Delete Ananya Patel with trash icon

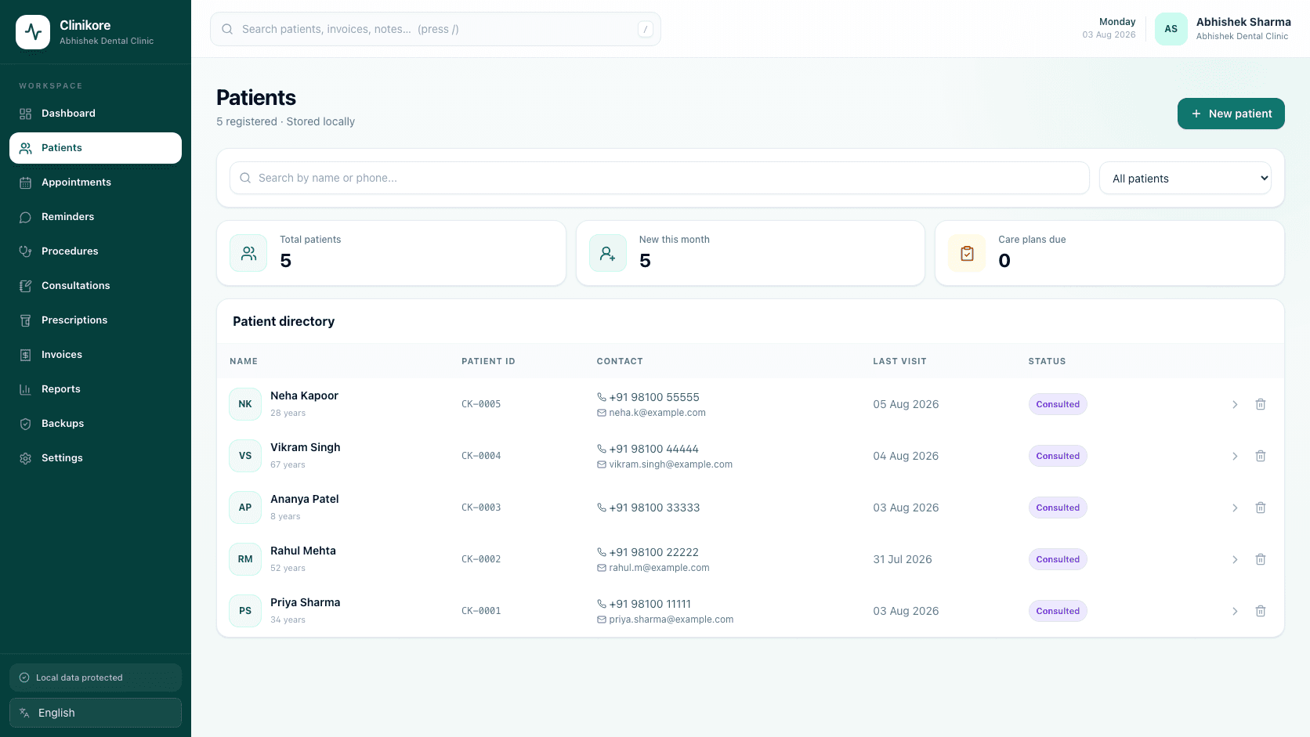(1261, 508)
